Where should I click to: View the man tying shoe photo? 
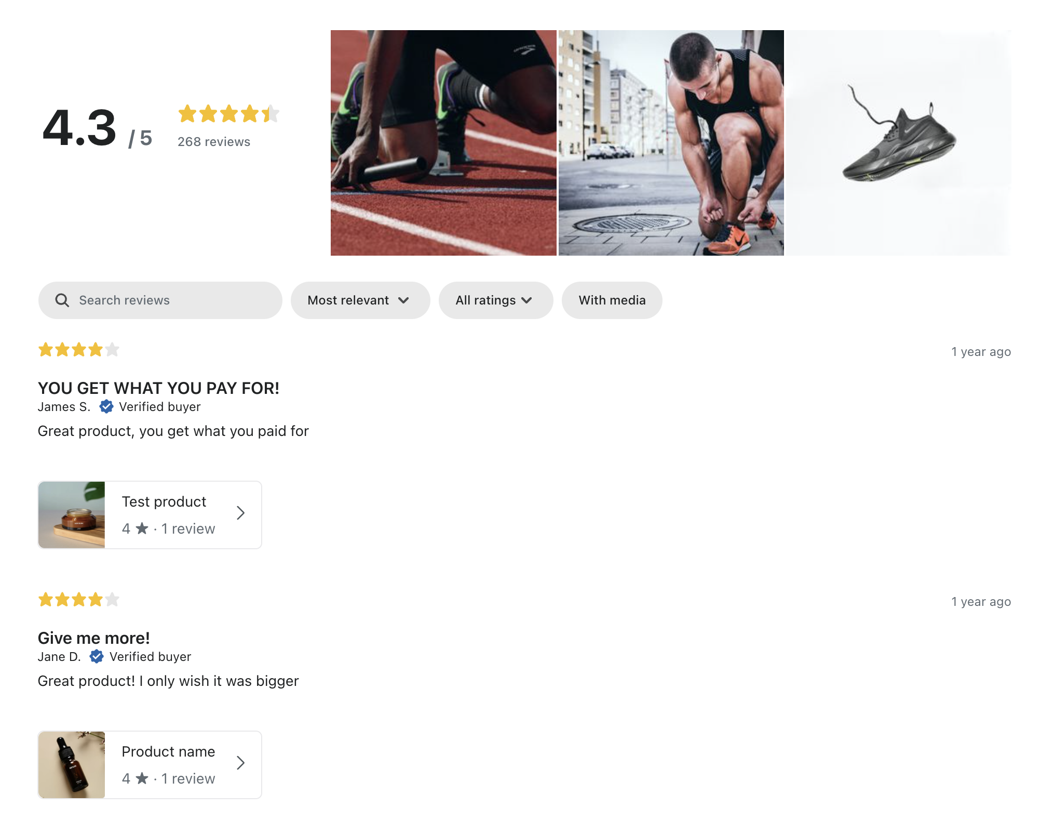(x=671, y=143)
